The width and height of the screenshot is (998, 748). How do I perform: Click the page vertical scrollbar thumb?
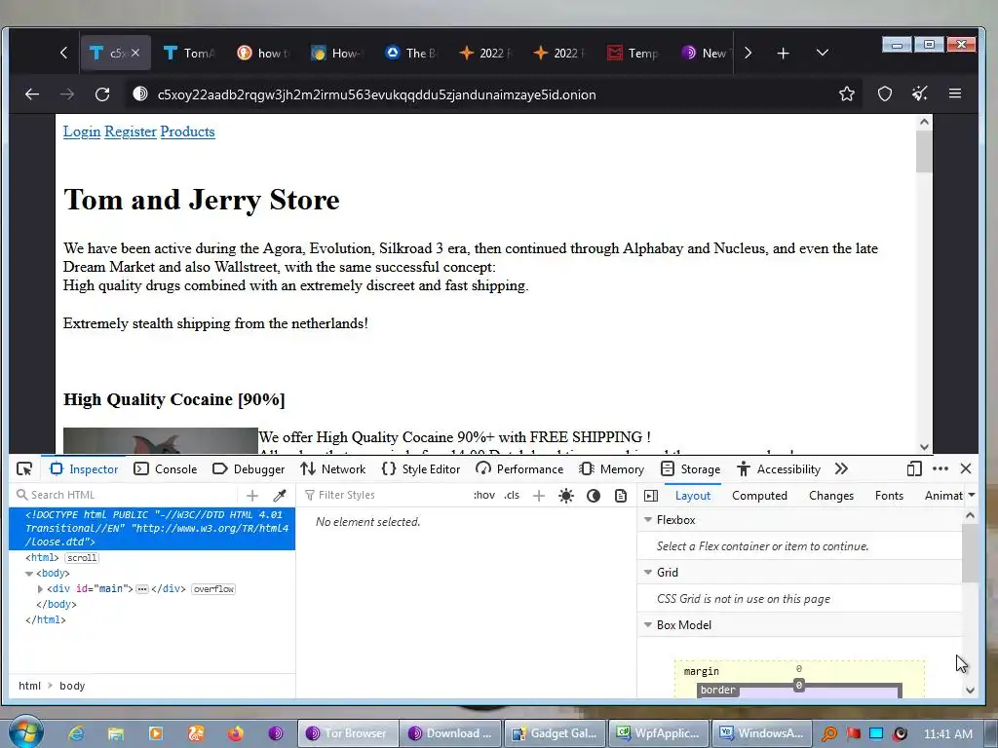(924, 152)
